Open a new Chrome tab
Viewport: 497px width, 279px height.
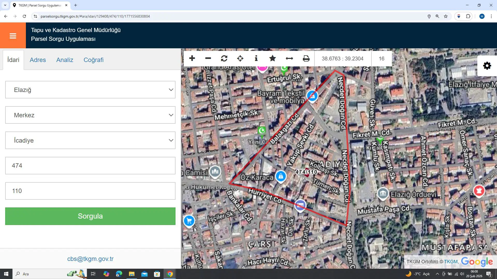(x=76, y=5)
